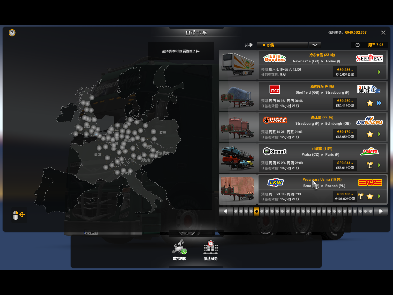Click the blue double-arrow icon on the ITCC job
The height and width of the screenshot is (295, 393).
379,103
